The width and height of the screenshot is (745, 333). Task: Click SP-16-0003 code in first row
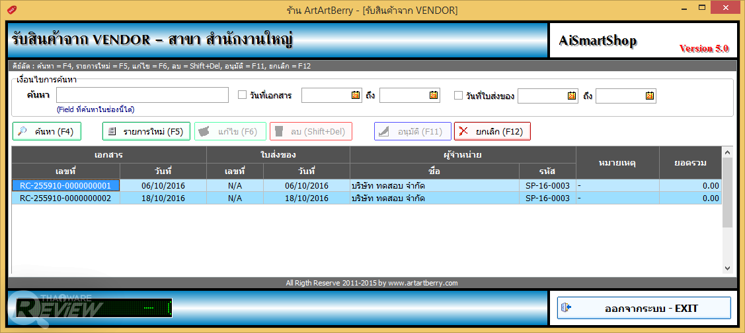547,186
